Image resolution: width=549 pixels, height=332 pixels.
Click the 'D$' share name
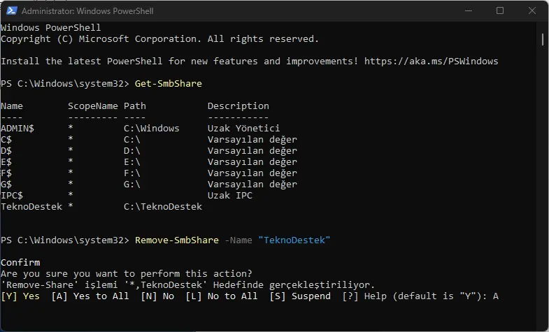pos(6,151)
